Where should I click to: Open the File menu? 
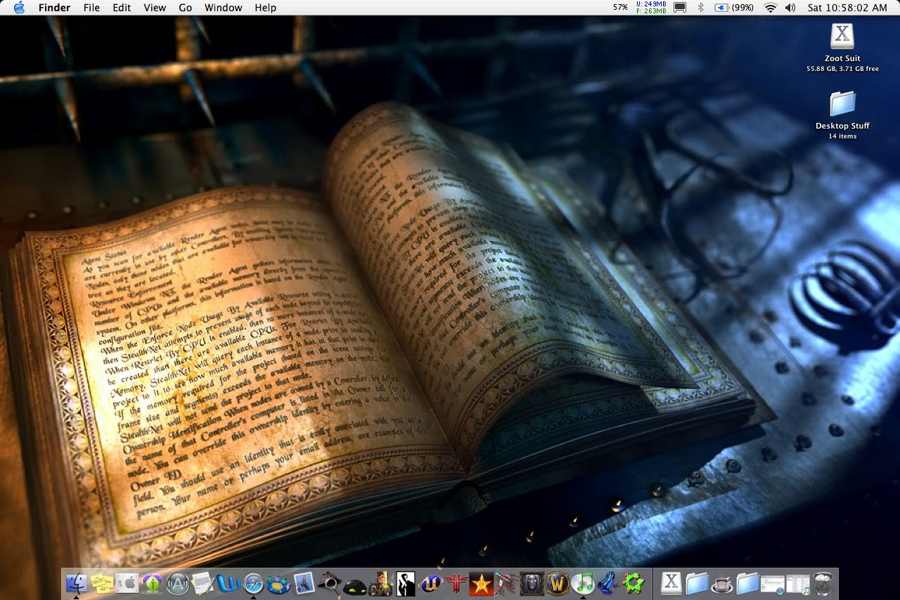[x=91, y=8]
